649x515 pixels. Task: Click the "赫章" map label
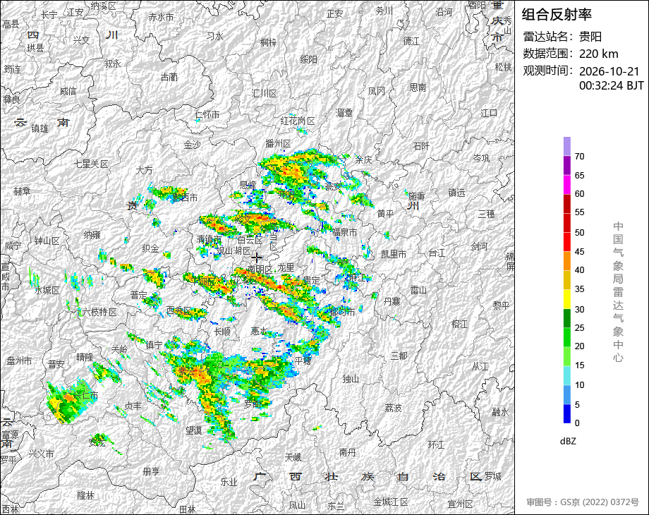[x=22, y=191]
